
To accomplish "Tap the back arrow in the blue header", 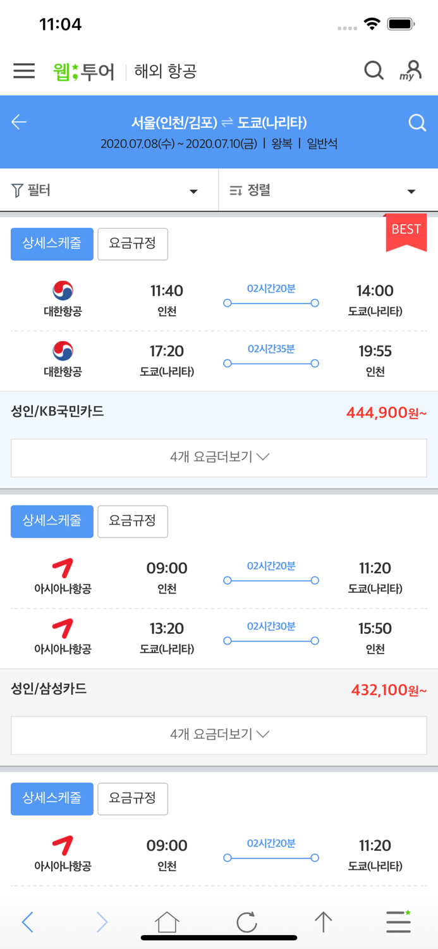I will (x=19, y=123).
